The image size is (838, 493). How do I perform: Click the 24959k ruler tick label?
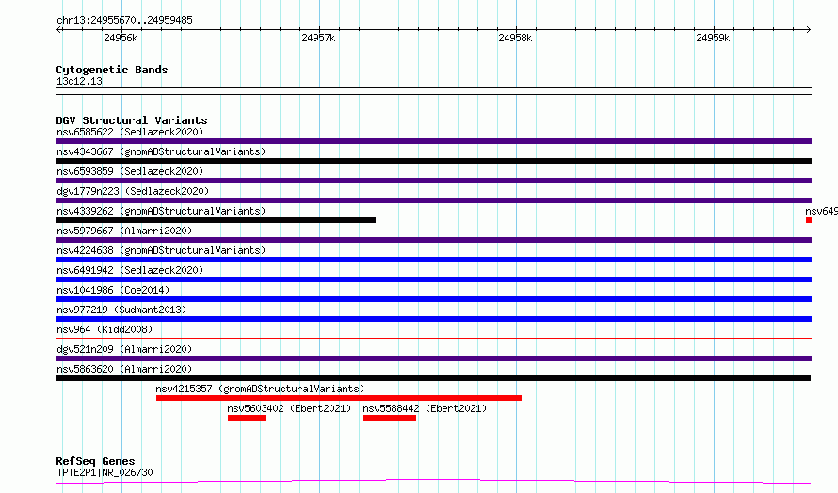coord(713,38)
